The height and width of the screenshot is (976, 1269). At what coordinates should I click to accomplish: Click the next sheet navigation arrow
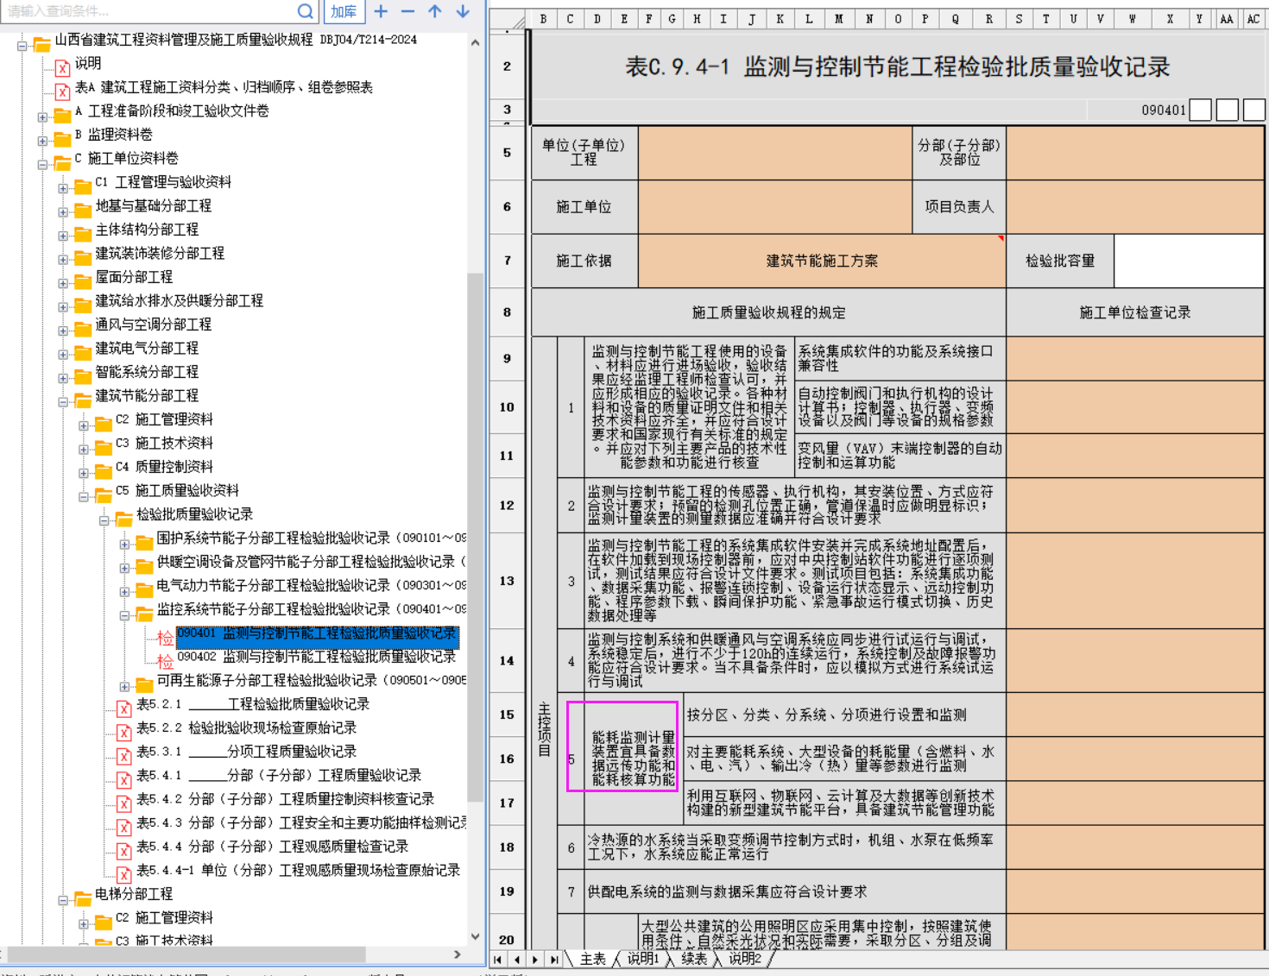click(535, 959)
